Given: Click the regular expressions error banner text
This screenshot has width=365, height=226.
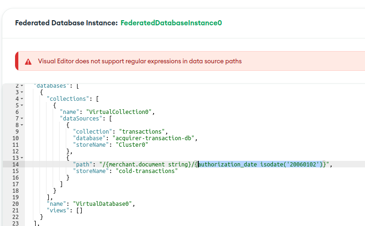Looking at the screenshot, I should 140,61.
